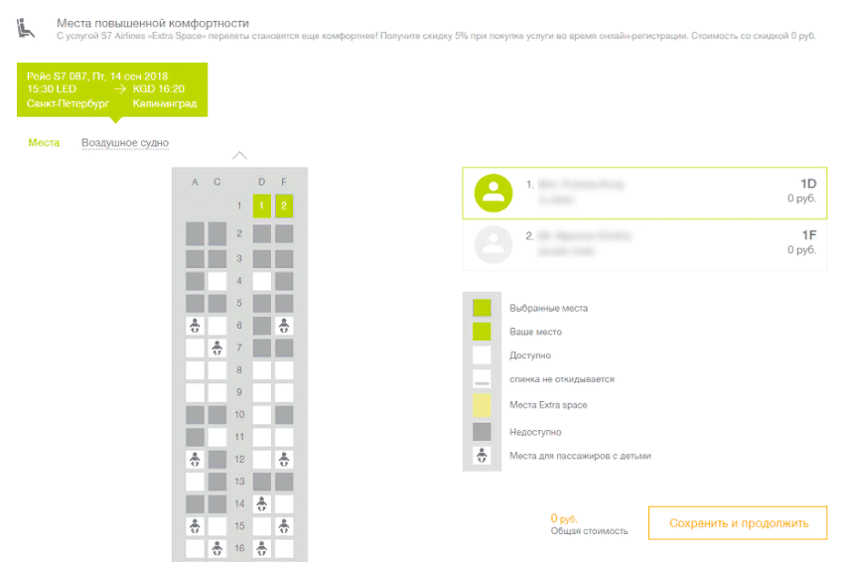The width and height of the screenshot is (849, 562).
Task: Toggle available seat 4C
Action: [x=217, y=281]
